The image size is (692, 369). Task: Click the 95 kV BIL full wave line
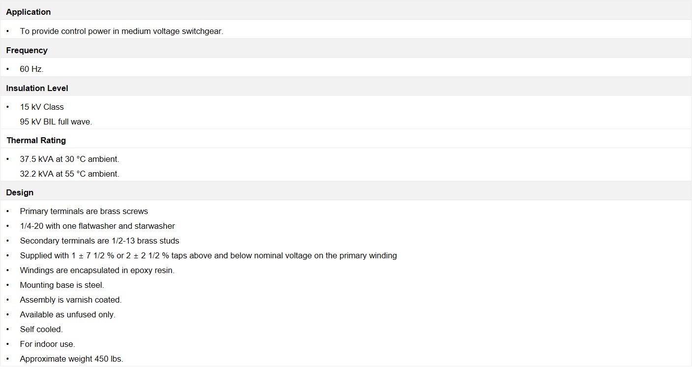click(x=56, y=122)
